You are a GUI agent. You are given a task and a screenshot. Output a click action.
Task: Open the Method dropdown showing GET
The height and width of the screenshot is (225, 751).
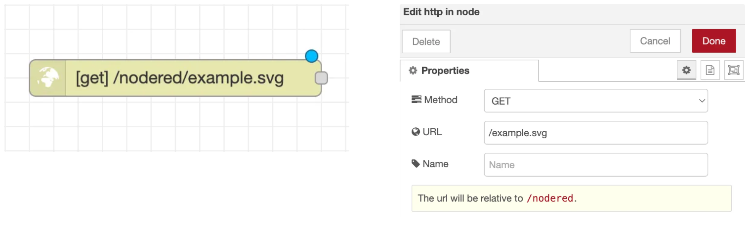(x=595, y=101)
